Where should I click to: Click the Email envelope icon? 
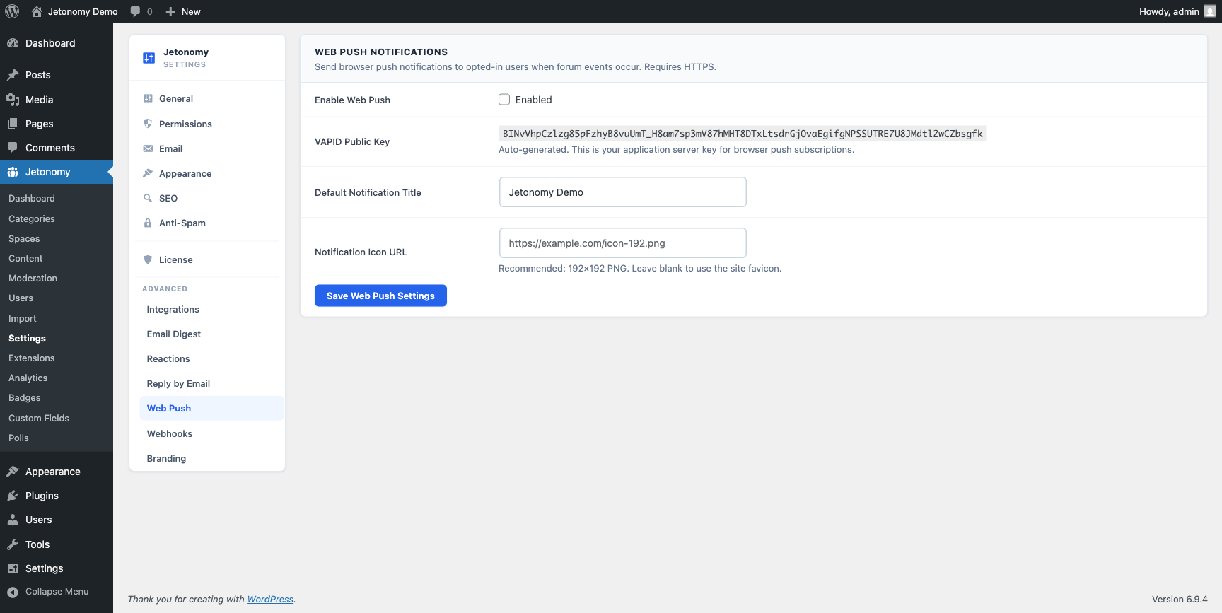[x=148, y=148]
